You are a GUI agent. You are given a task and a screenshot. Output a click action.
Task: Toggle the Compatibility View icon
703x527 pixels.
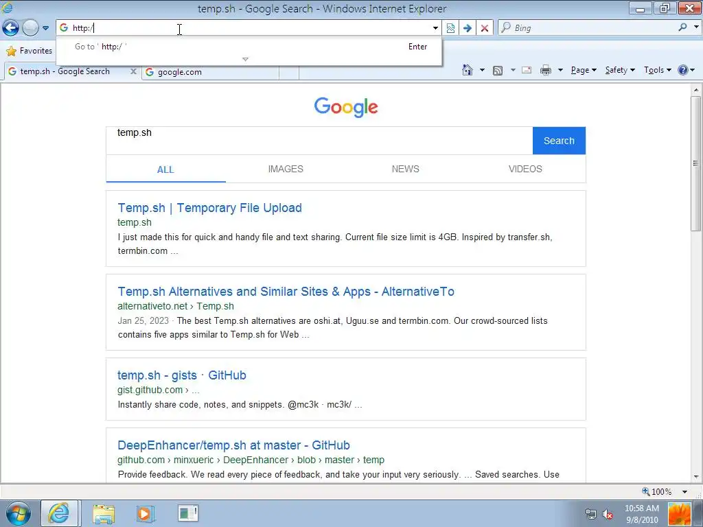(x=450, y=27)
